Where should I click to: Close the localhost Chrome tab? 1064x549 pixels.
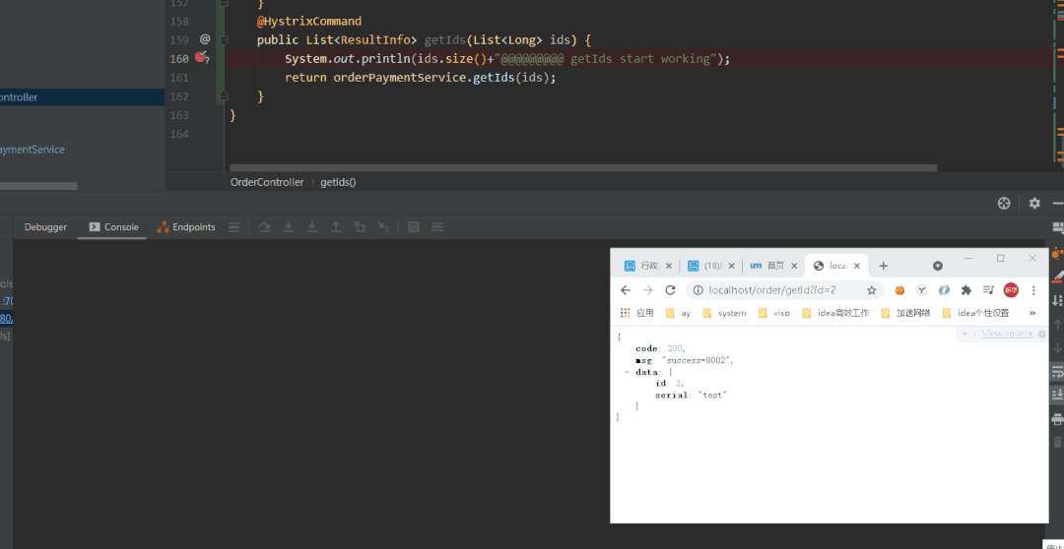tap(856, 266)
